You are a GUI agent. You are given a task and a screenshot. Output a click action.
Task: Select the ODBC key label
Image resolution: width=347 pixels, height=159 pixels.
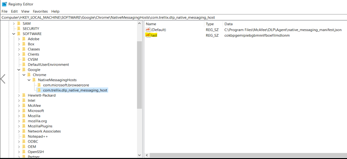(33, 141)
